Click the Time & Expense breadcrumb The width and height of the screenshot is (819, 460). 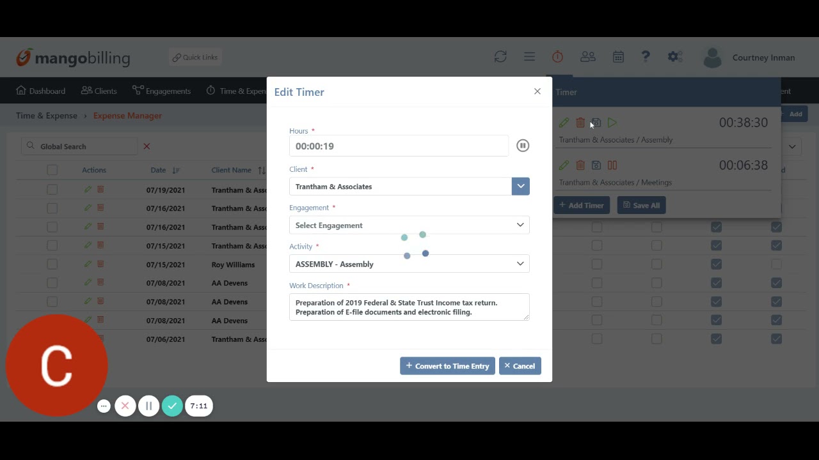[47, 116]
